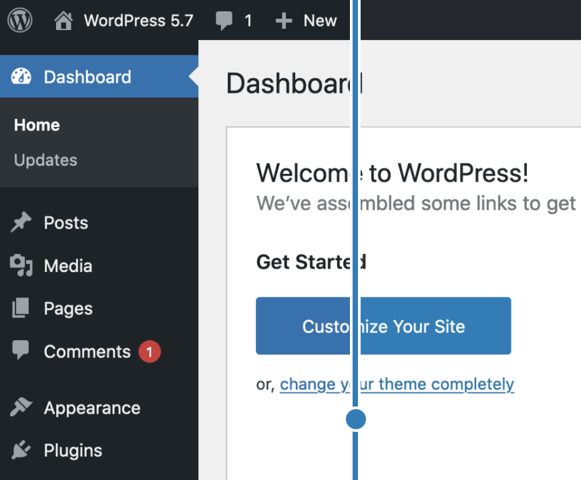This screenshot has height=480, width=581.
Task: Click the Comments speech bubble sidebar icon
Action: [21, 350]
